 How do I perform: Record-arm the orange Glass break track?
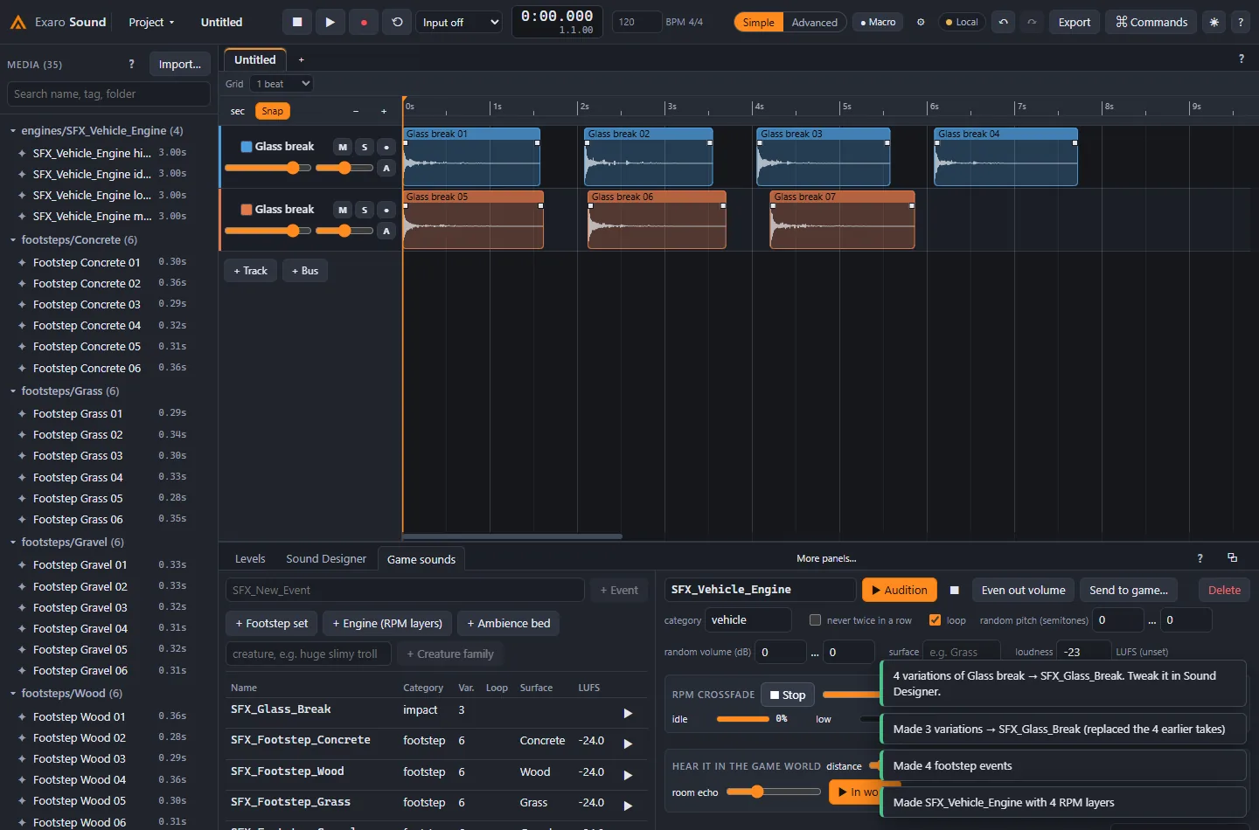[x=386, y=210]
